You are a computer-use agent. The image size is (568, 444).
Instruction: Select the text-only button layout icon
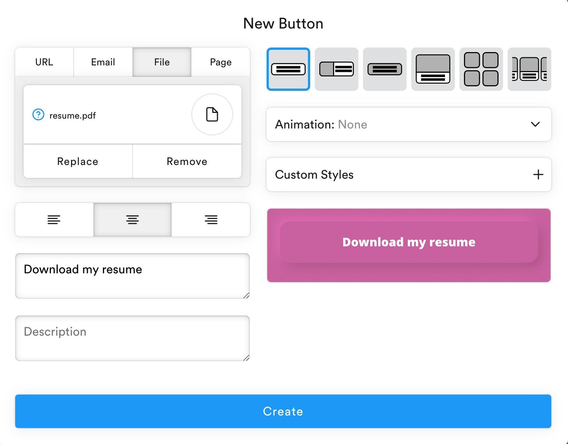point(288,69)
